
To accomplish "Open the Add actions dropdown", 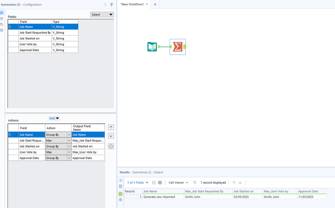I will coord(54,118).
